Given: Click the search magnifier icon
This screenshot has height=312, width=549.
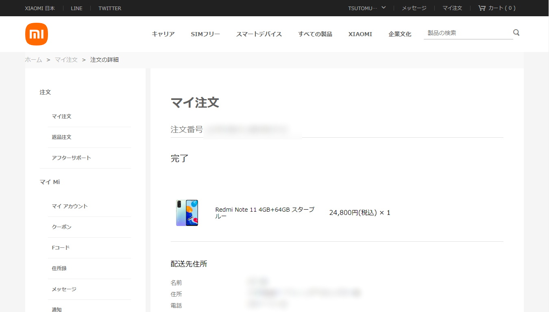Looking at the screenshot, I should (x=516, y=32).
